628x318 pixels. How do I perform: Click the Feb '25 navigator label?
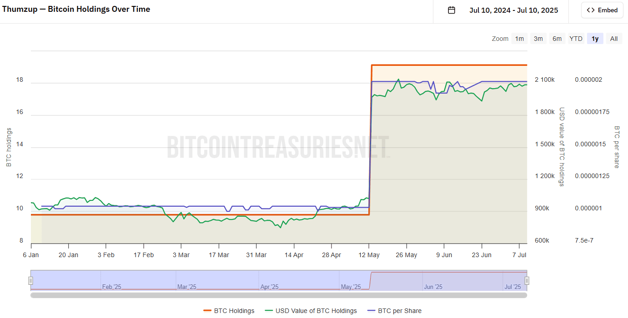112,287
